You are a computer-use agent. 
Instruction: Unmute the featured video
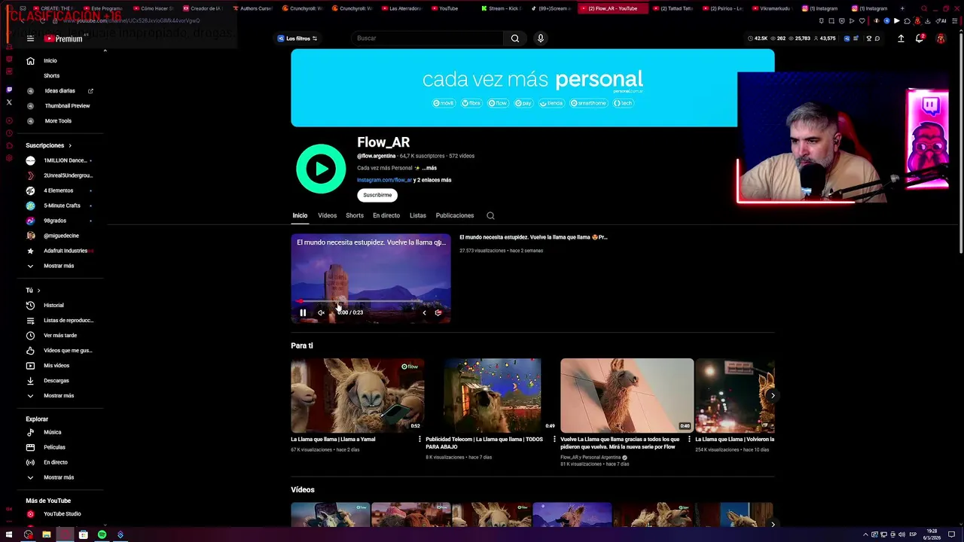click(321, 312)
